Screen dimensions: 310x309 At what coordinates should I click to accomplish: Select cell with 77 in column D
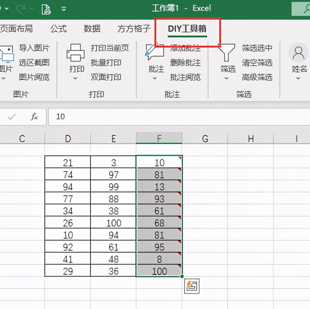68,198
